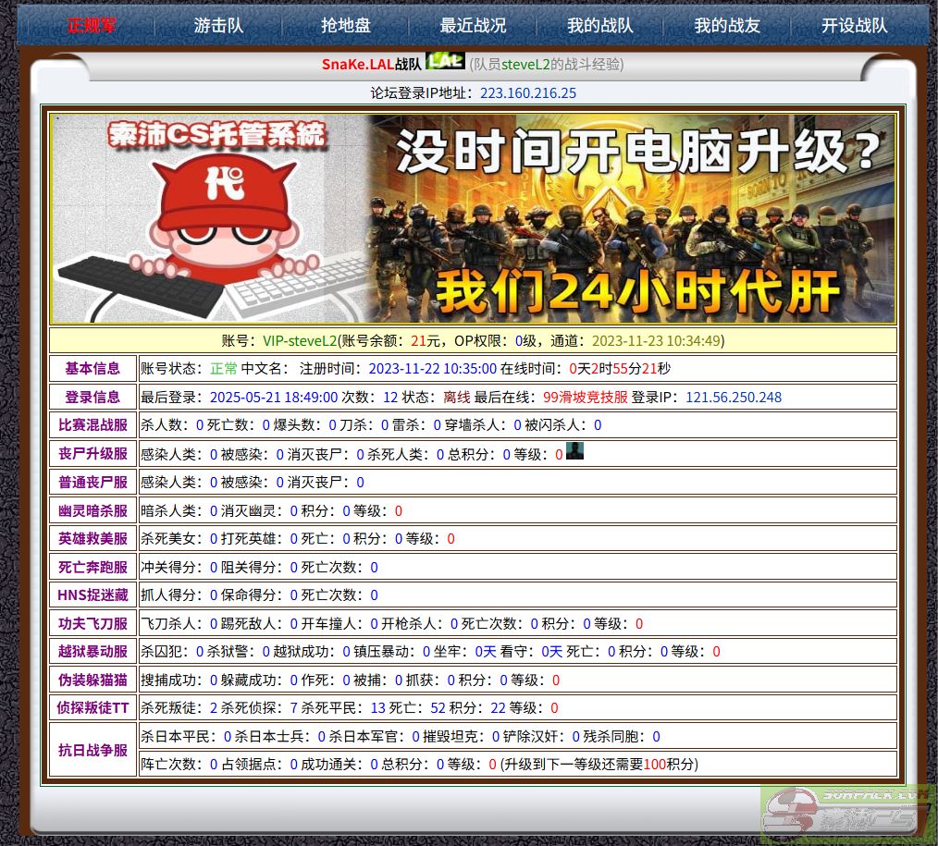Open the VIP-steveL2 account link
The width and height of the screenshot is (938, 846).
300,340
